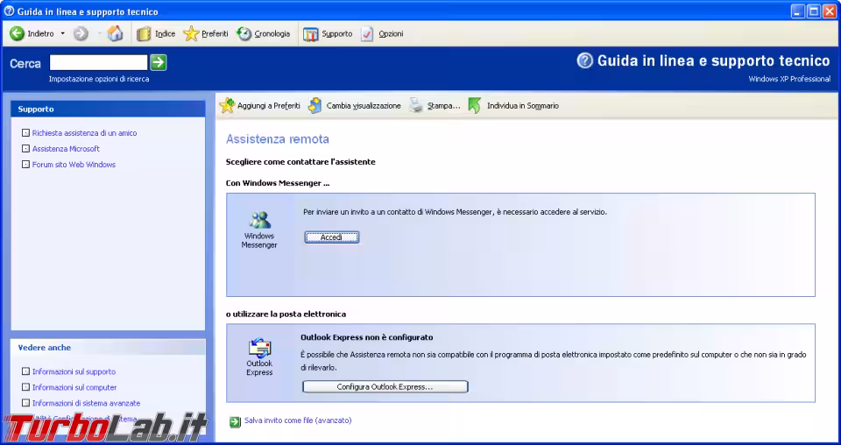Screen dimensions: 841x445
Task: Open the Forum sito Web Windows link
Action: point(74,165)
